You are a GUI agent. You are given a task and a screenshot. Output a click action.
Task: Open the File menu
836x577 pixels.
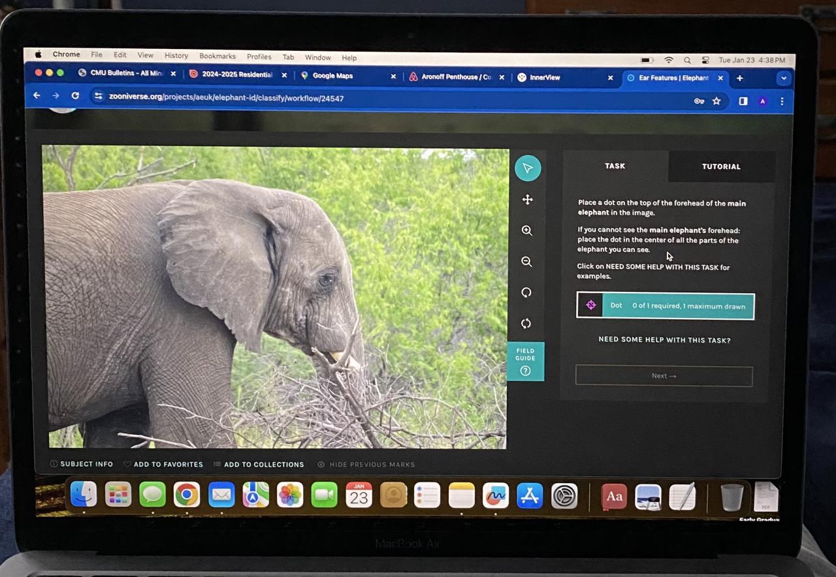(x=97, y=55)
